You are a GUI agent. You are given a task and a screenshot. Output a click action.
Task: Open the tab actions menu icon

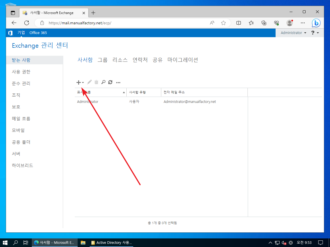pos(13,13)
